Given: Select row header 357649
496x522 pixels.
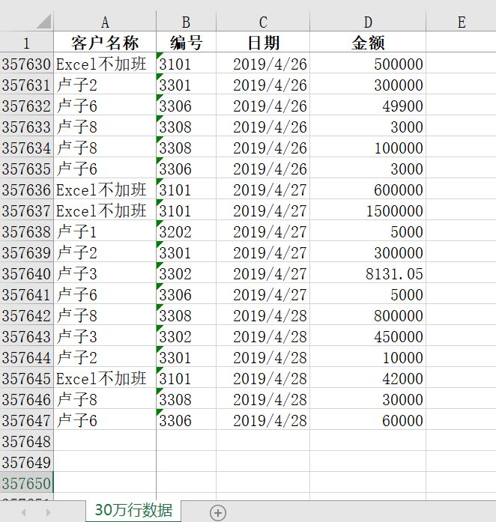Looking at the screenshot, I should pyautogui.click(x=26, y=462).
